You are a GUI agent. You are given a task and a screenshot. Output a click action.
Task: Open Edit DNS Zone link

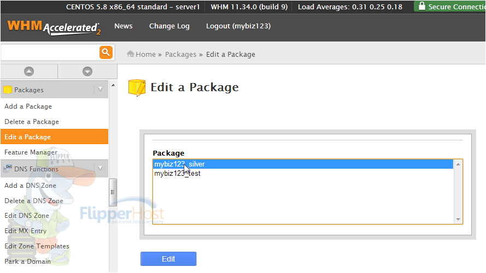[x=27, y=216]
